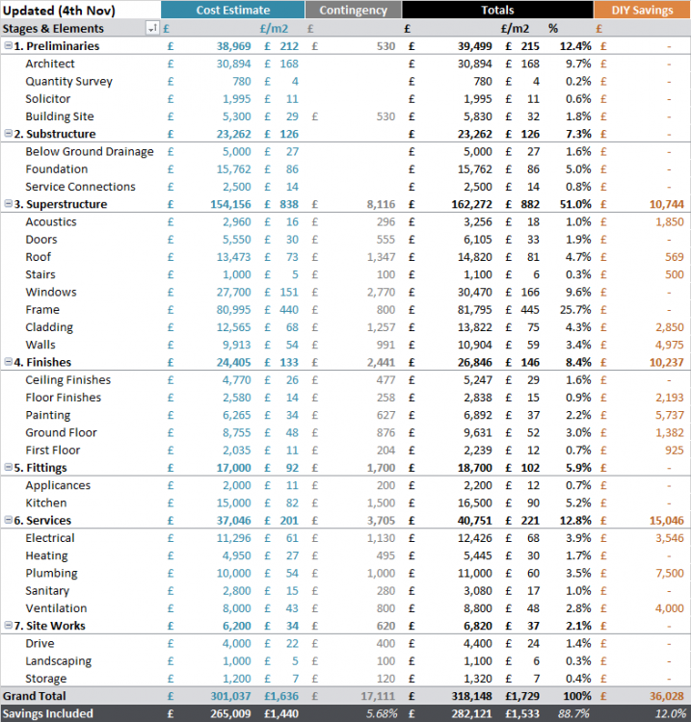Image resolution: width=691 pixels, height=722 pixels.
Task: Select the orange DIY Savings header
Action: pos(642,10)
